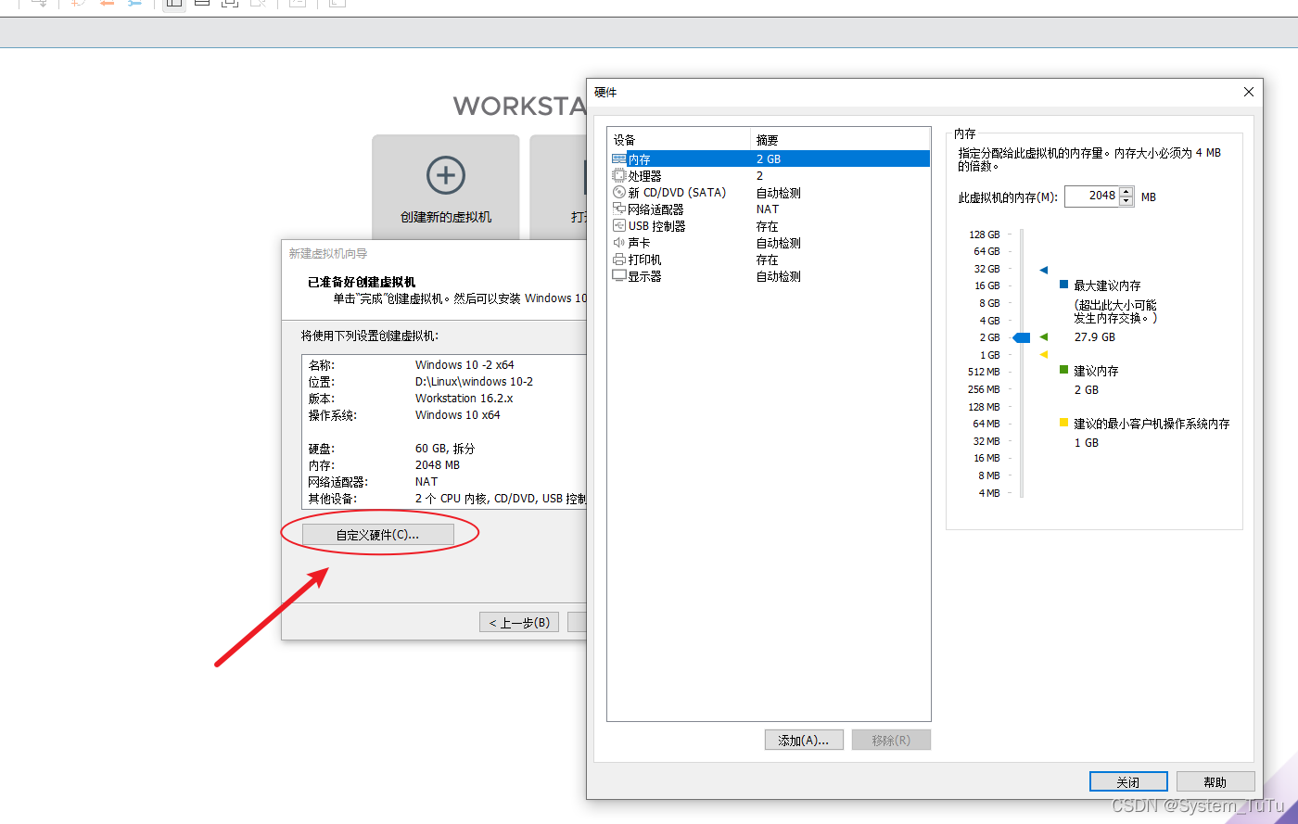
Task: Select the 显示器 monitor icon
Action: 619,276
